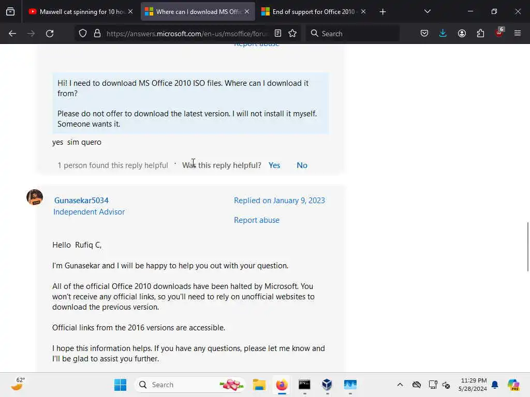Launch Copilot preview from taskbar

click(513, 385)
